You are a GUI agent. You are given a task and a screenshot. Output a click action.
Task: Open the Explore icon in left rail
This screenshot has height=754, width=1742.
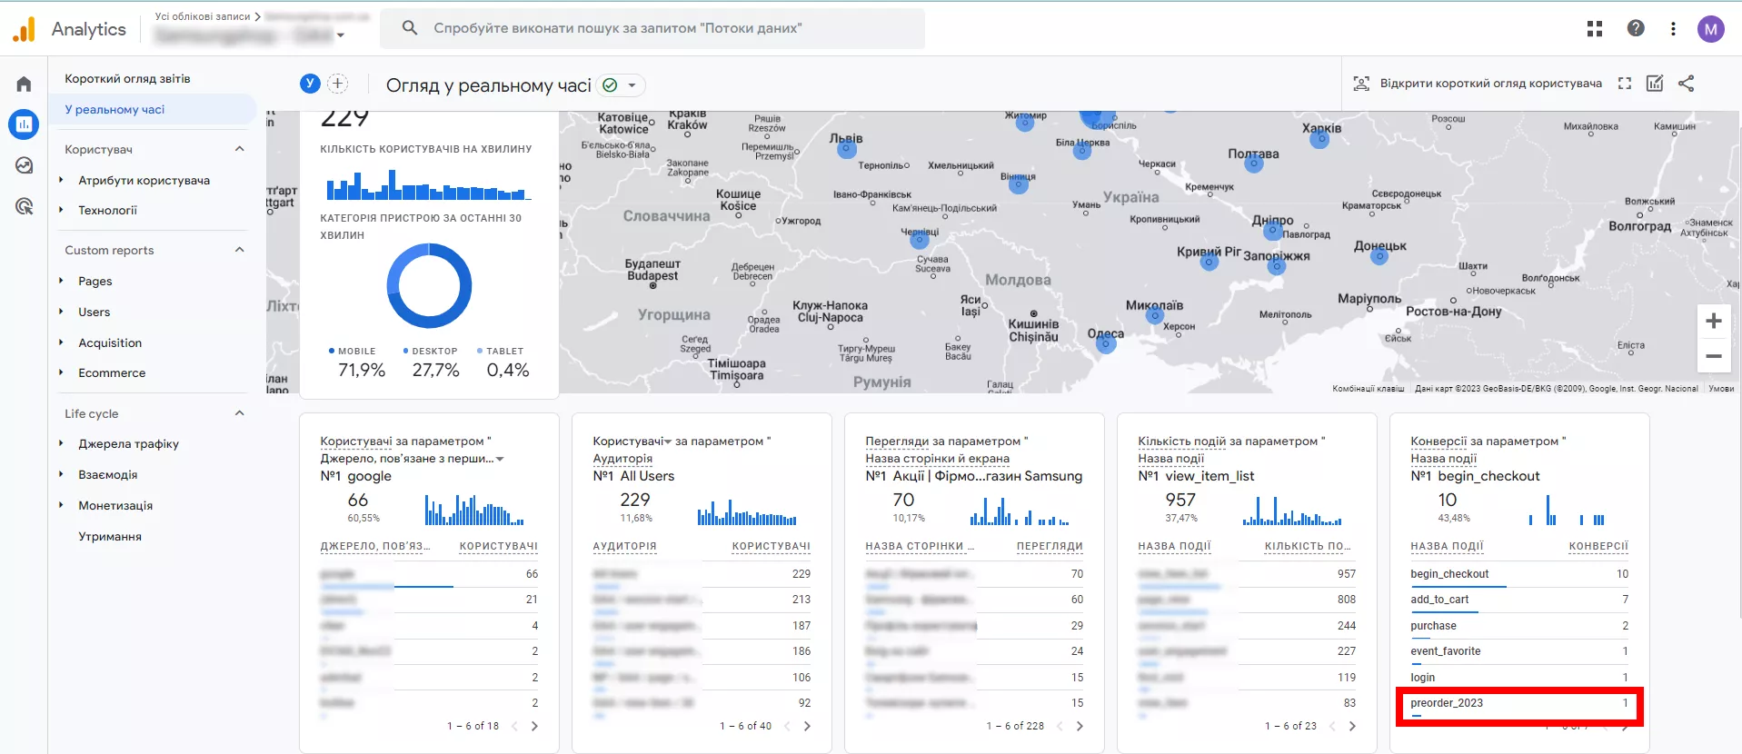click(x=24, y=165)
